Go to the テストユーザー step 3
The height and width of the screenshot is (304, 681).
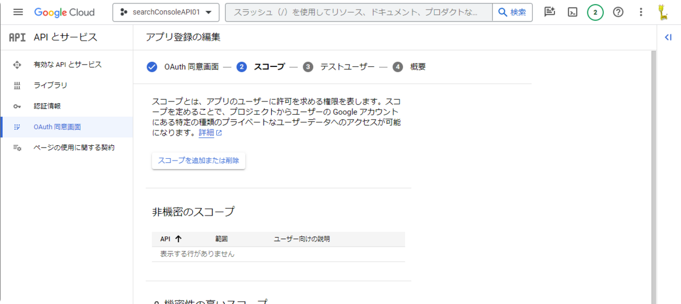pyautogui.click(x=347, y=67)
